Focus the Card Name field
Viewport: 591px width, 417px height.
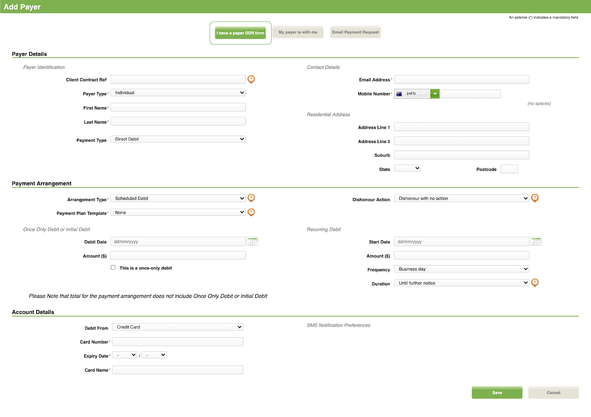coord(178,370)
